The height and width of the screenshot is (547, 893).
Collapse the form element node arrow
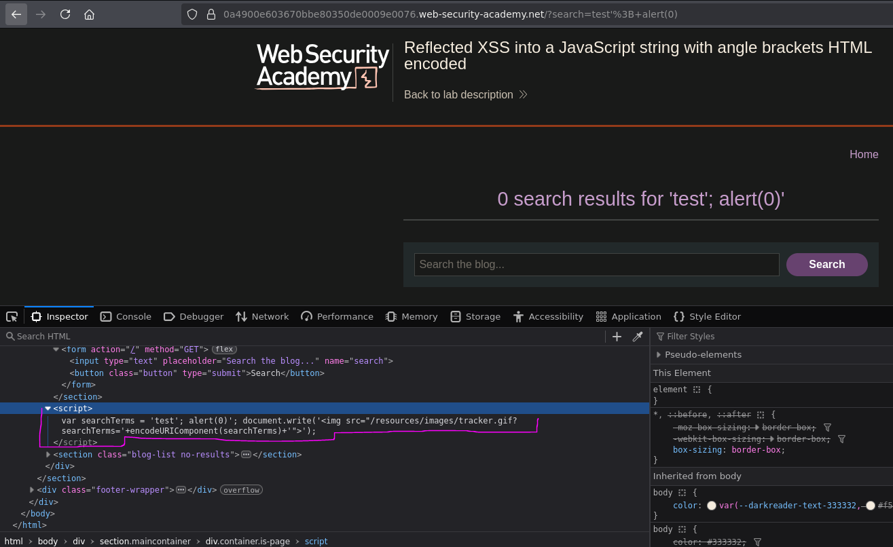pos(56,349)
